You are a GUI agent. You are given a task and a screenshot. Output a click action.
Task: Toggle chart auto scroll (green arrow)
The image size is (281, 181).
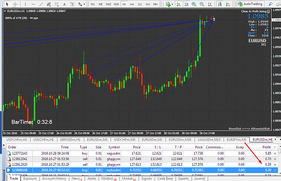coord(178,4)
